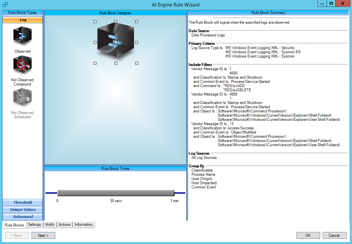Click the app logo in title bar
The image size is (352, 244).
point(5,5)
